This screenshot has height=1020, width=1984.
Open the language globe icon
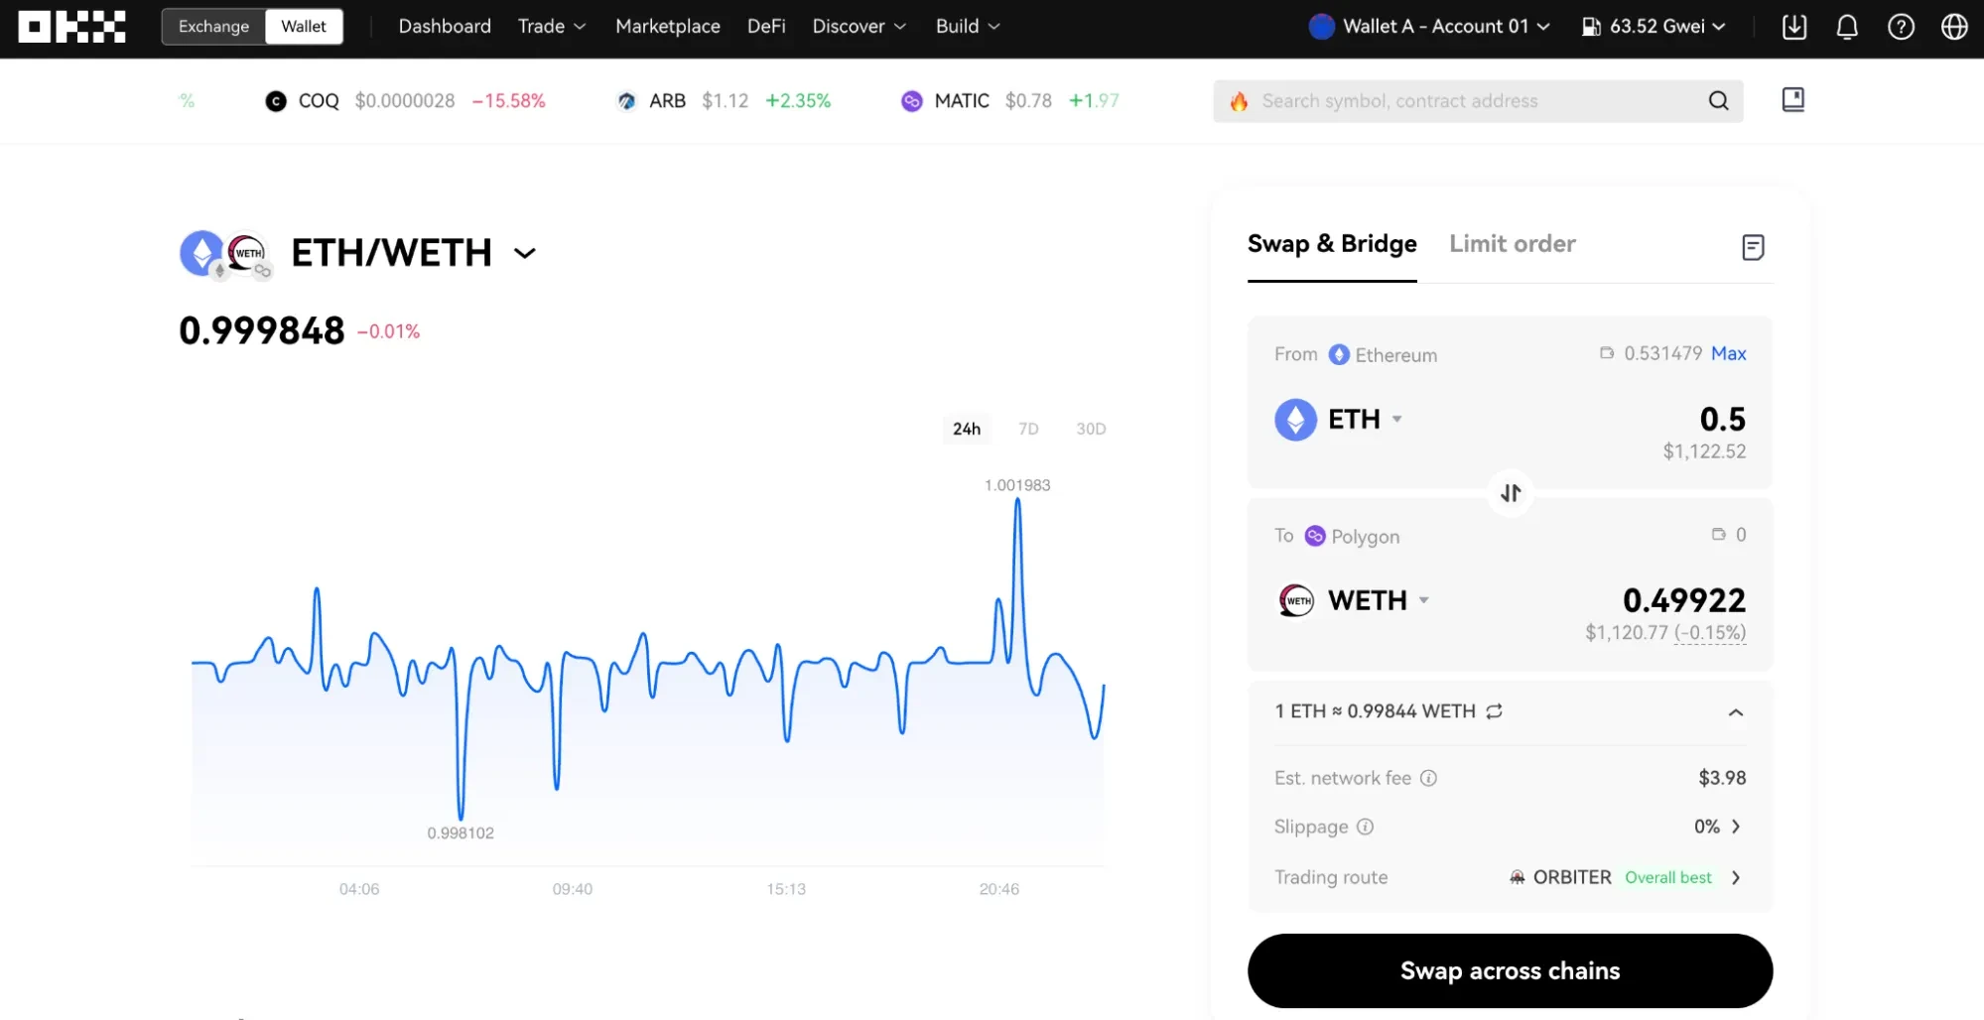pyautogui.click(x=1954, y=27)
